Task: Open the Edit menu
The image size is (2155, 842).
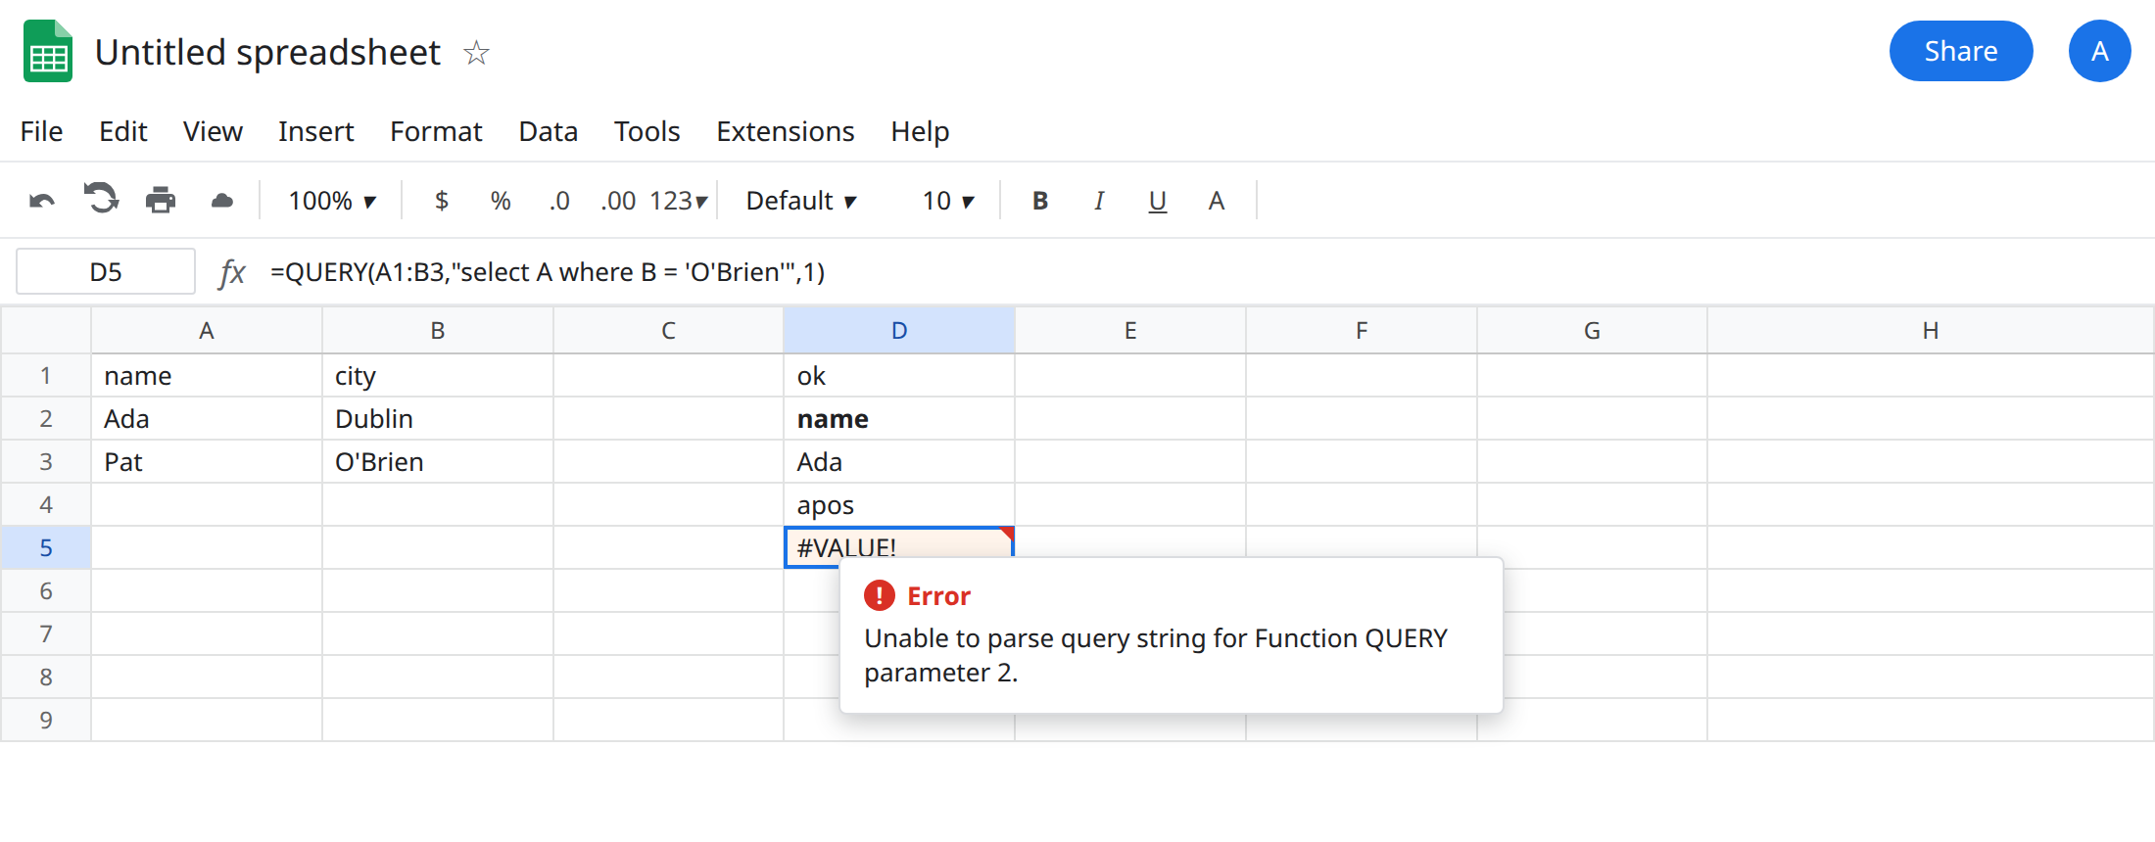Action: click(123, 131)
